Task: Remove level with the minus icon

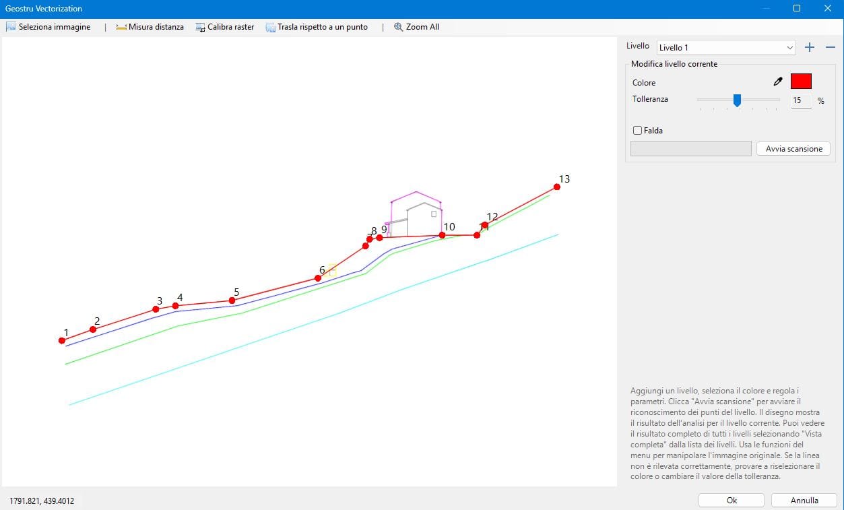Action: 831,47
